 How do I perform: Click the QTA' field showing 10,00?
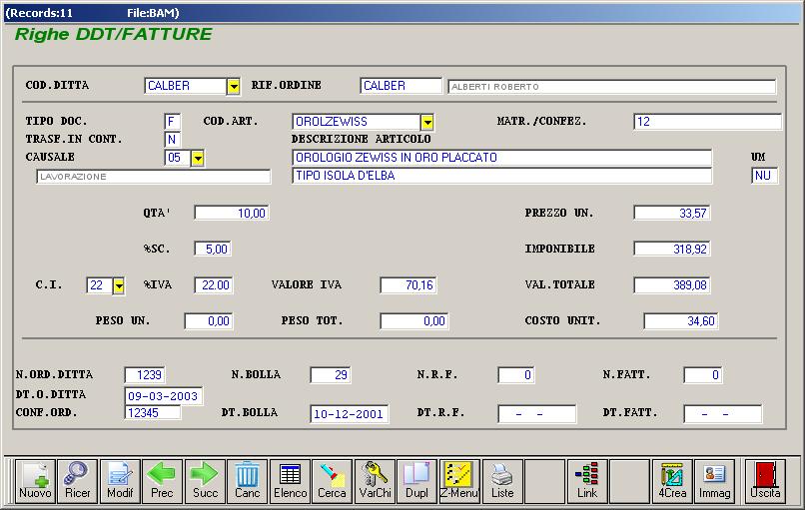232,213
